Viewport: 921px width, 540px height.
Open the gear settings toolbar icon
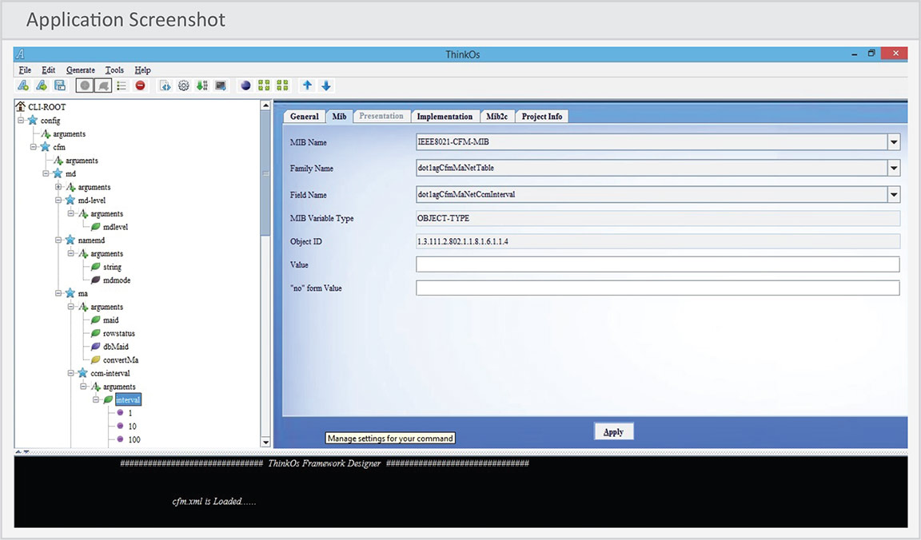[x=184, y=85]
